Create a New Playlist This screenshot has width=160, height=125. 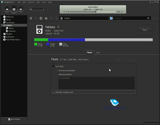(14, 119)
